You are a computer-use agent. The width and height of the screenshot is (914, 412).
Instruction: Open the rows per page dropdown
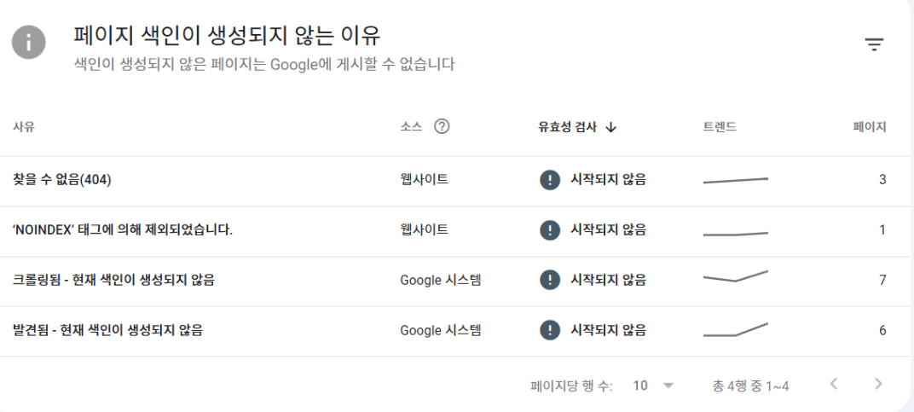(x=653, y=386)
